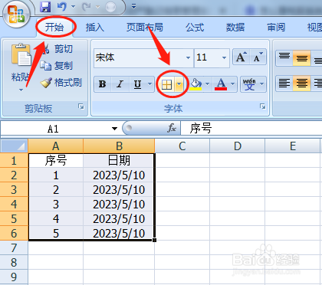Open the 数据 tab
This screenshot has width=322, height=285.
click(235, 27)
